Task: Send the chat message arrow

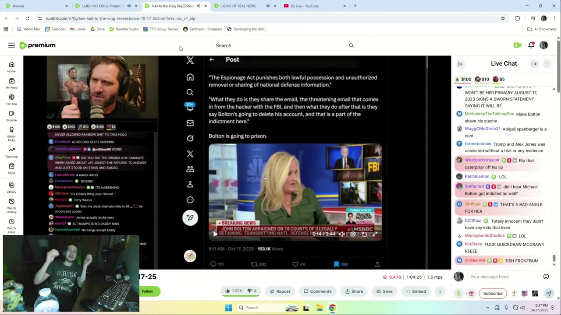Action: pos(548,294)
